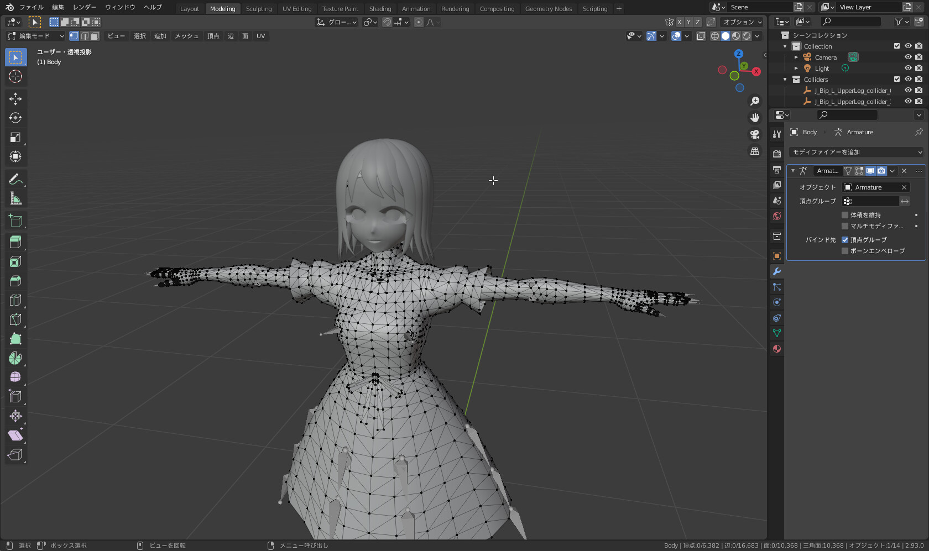Select the Cursor tool in left toolbar
The width and height of the screenshot is (929, 551).
click(x=15, y=76)
